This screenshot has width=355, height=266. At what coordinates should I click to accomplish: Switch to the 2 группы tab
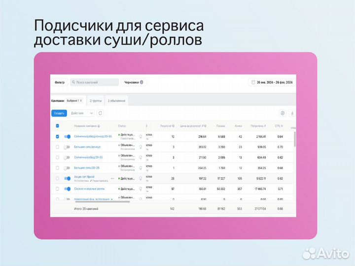[96, 101]
